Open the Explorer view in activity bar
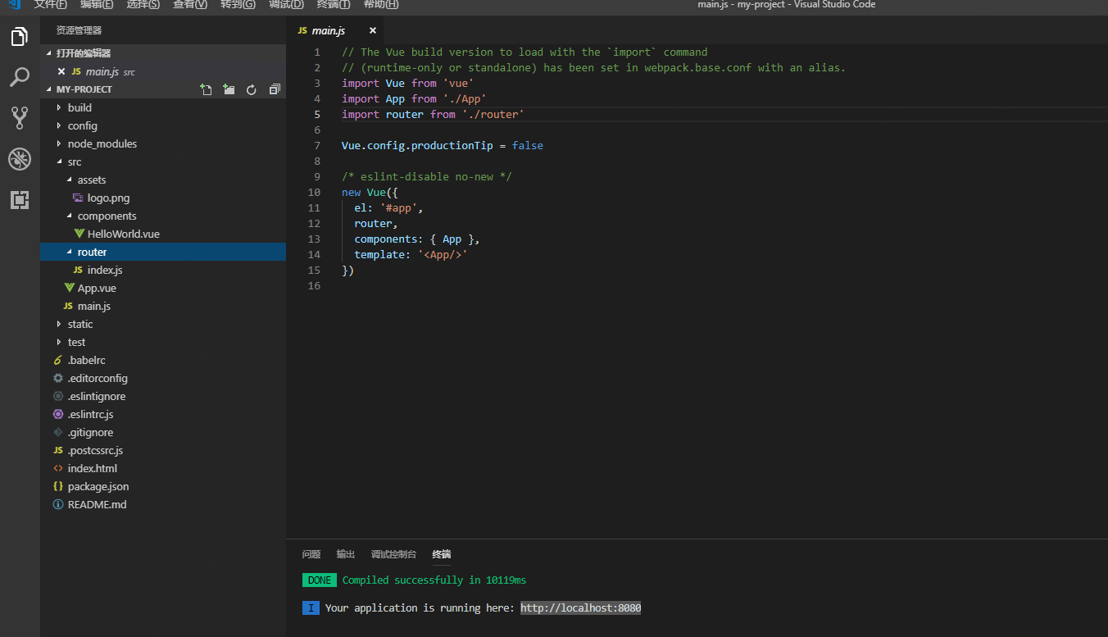Viewport: 1108px width, 637px height. 19,37
